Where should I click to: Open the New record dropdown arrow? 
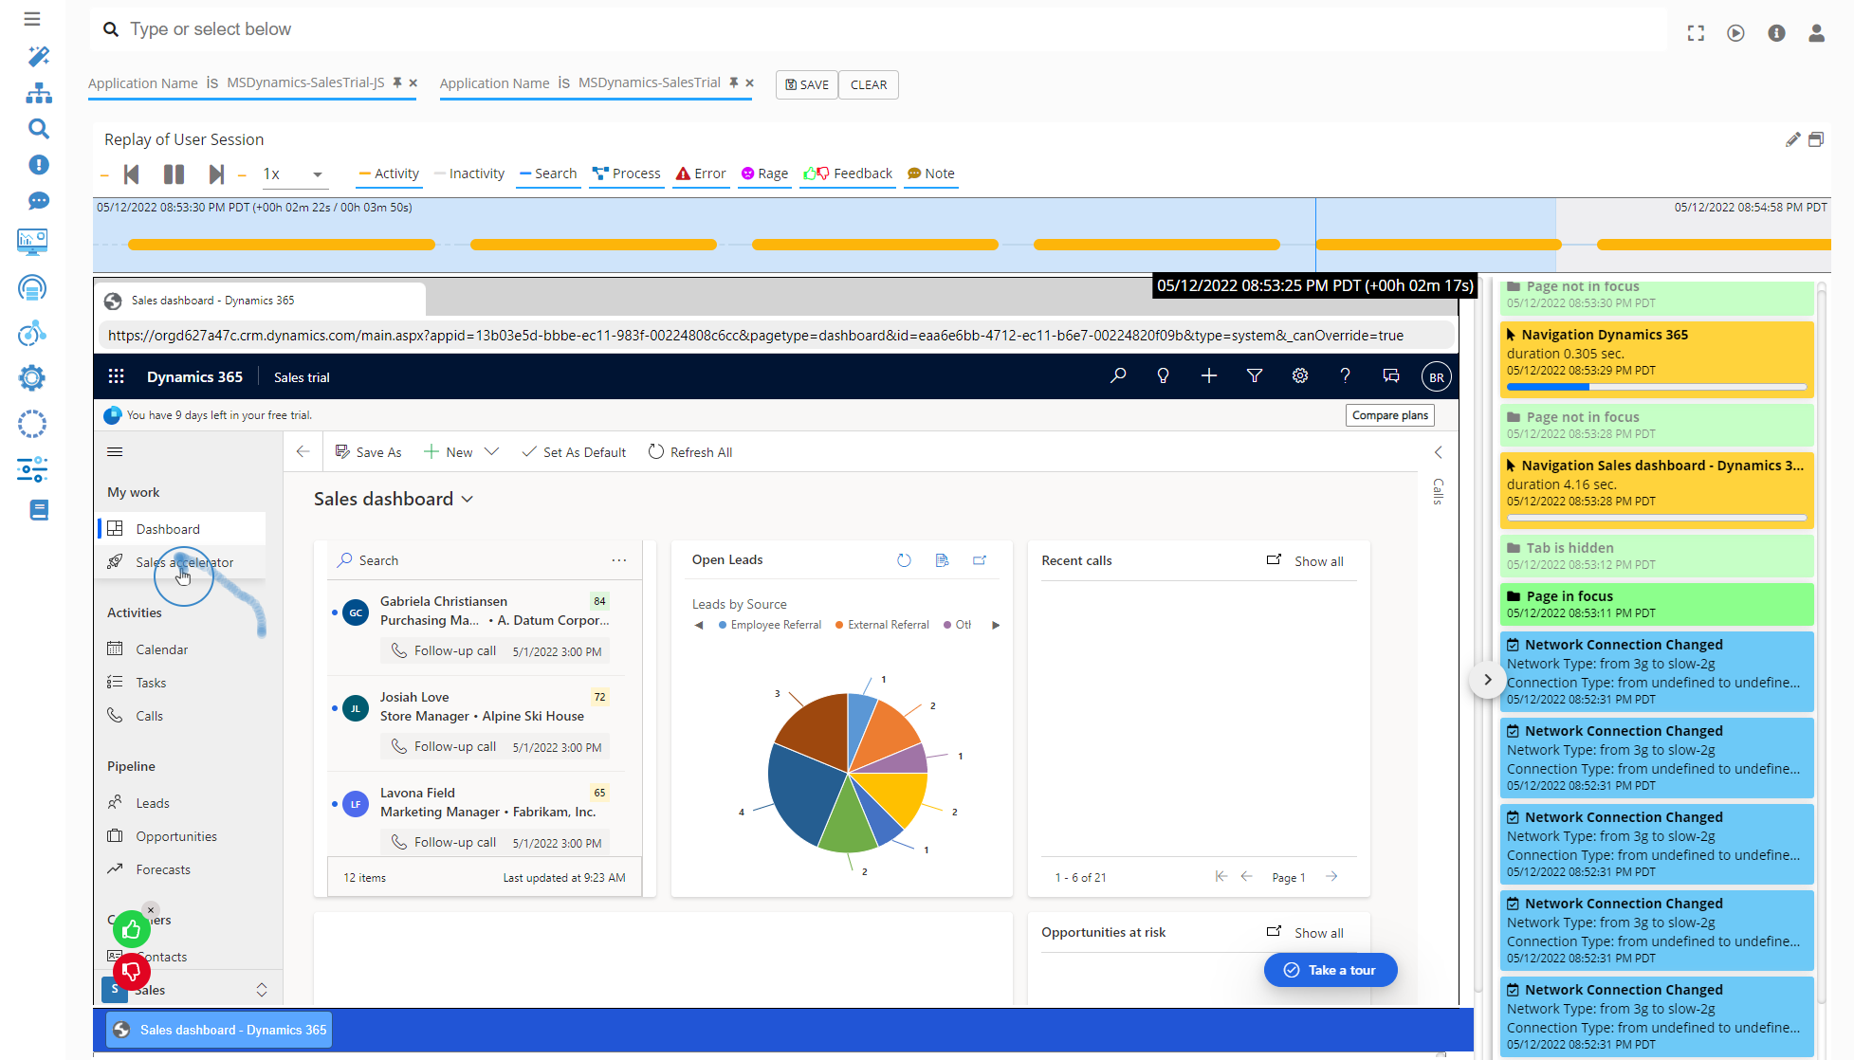point(491,451)
